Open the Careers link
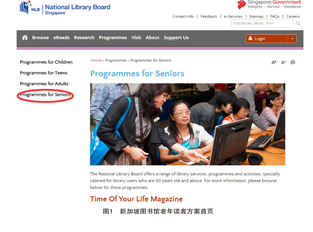This screenshot has height=232, width=313. coord(293,16)
